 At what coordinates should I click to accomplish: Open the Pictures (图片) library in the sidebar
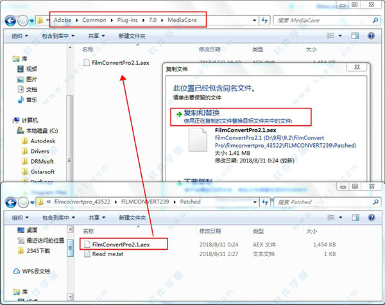pyautogui.click(x=31, y=78)
